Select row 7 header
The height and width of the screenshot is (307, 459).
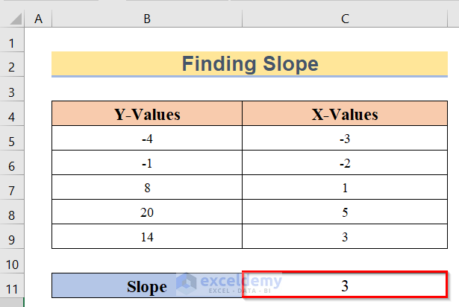(x=13, y=187)
